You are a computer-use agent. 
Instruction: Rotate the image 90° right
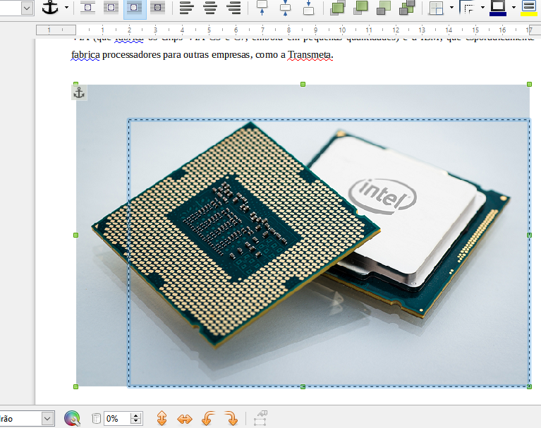coord(231,419)
